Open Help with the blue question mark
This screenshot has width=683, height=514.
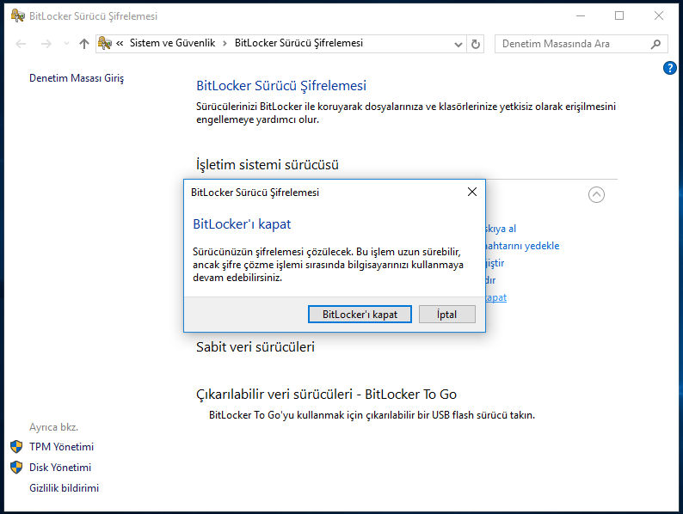click(670, 68)
